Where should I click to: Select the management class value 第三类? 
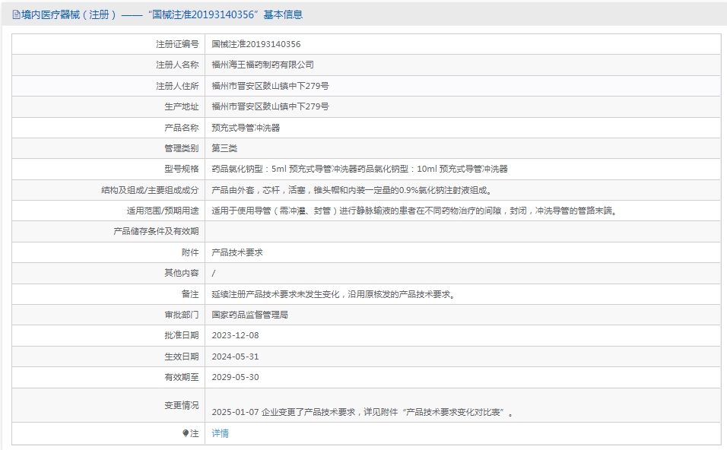click(224, 148)
